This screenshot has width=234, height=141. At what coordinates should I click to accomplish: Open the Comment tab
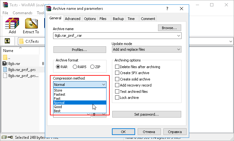coord(148,19)
